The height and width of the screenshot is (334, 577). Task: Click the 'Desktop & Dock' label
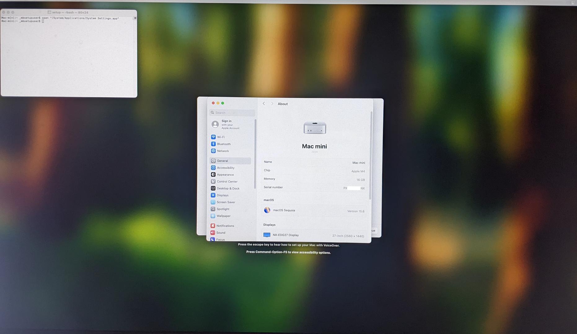228,188
